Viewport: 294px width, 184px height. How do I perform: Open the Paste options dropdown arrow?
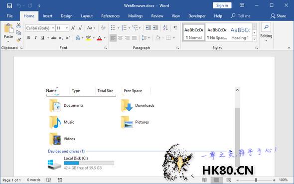pyautogui.click(x=8, y=41)
